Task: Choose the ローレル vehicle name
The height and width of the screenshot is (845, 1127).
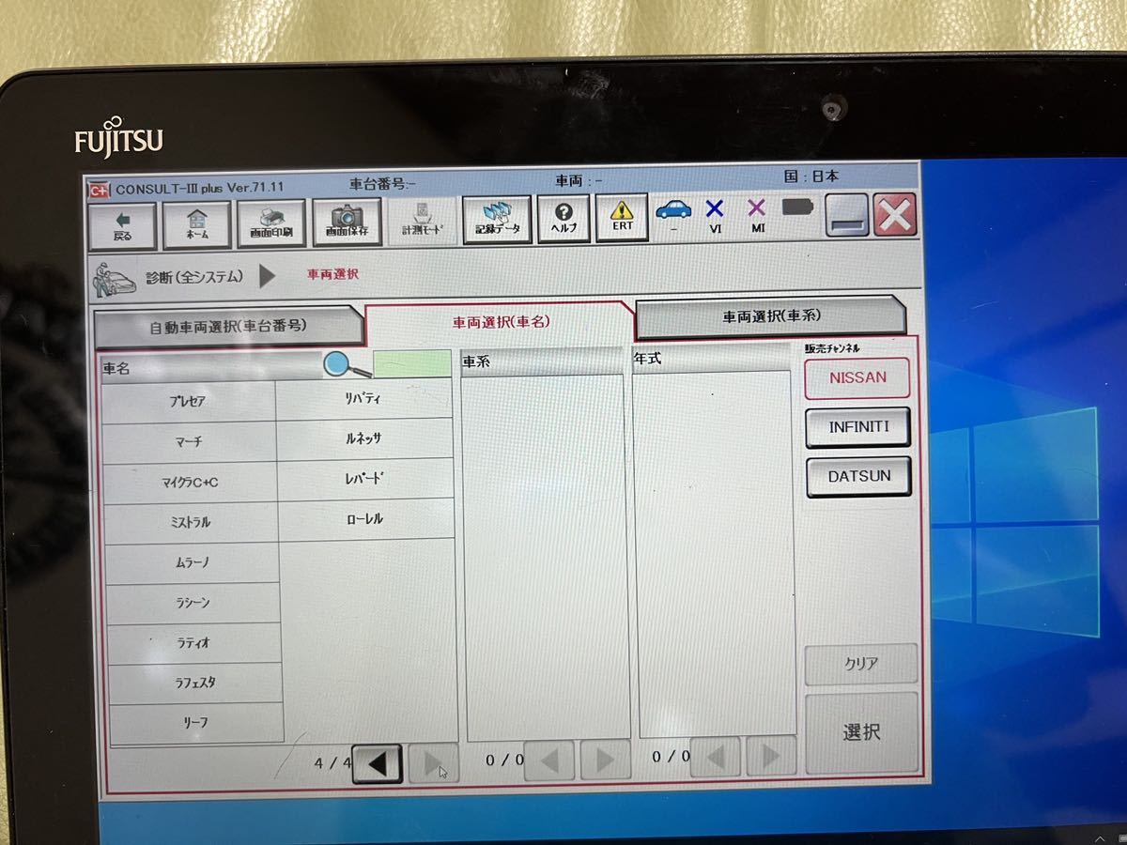Action: point(367,519)
